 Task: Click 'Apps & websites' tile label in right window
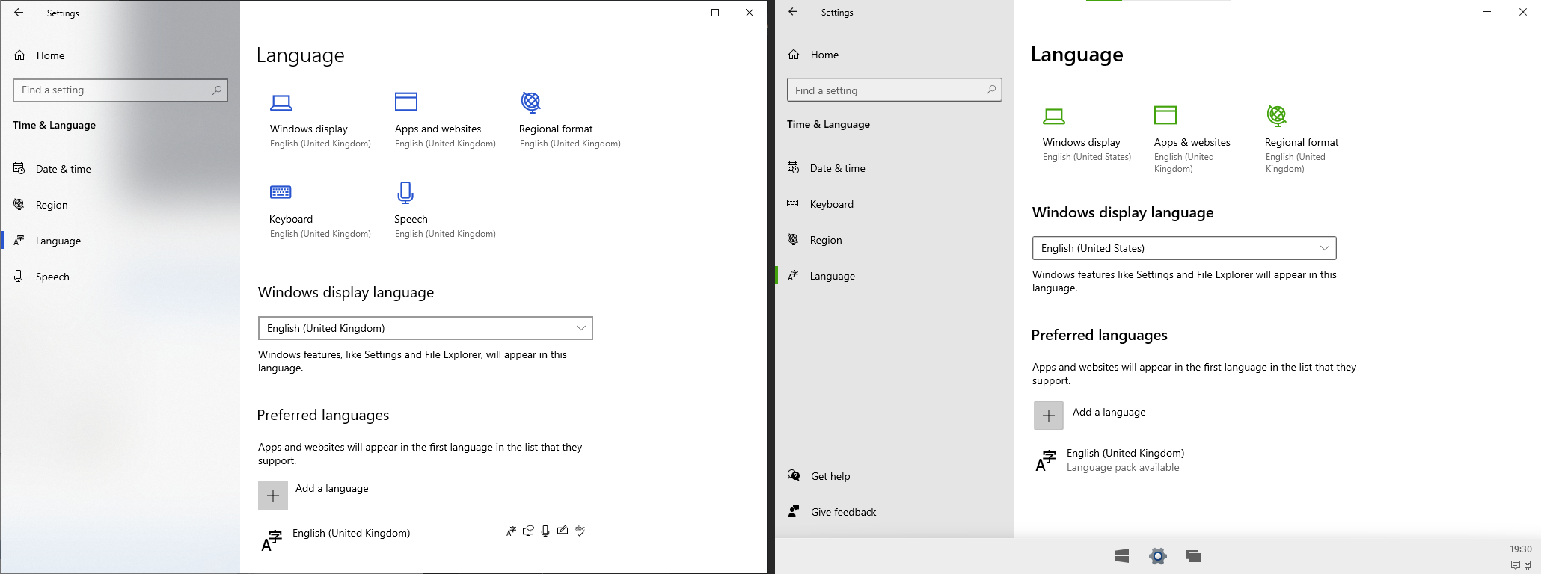pyautogui.click(x=1192, y=142)
